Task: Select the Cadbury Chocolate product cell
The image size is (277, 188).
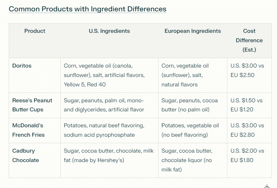Action: point(26,155)
